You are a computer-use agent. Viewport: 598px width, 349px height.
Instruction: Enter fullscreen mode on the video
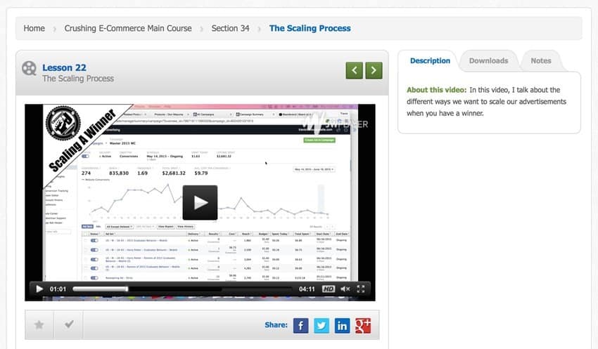361,289
